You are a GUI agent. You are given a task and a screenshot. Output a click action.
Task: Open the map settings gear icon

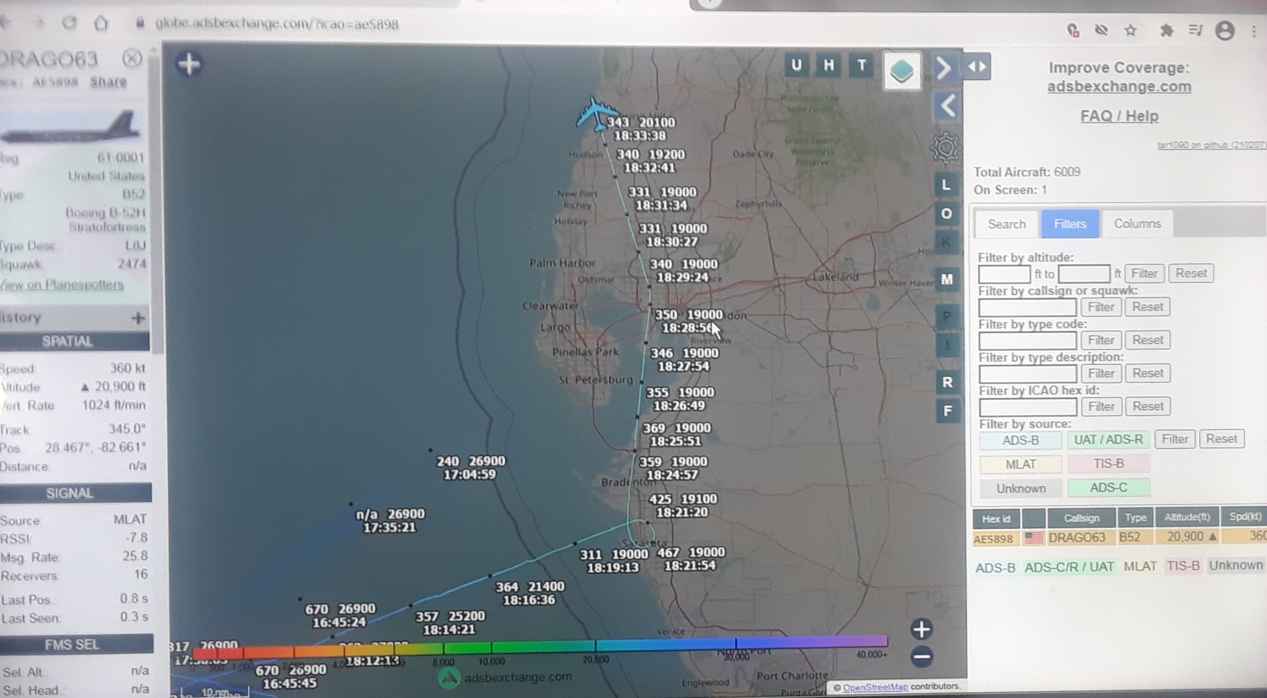click(946, 148)
